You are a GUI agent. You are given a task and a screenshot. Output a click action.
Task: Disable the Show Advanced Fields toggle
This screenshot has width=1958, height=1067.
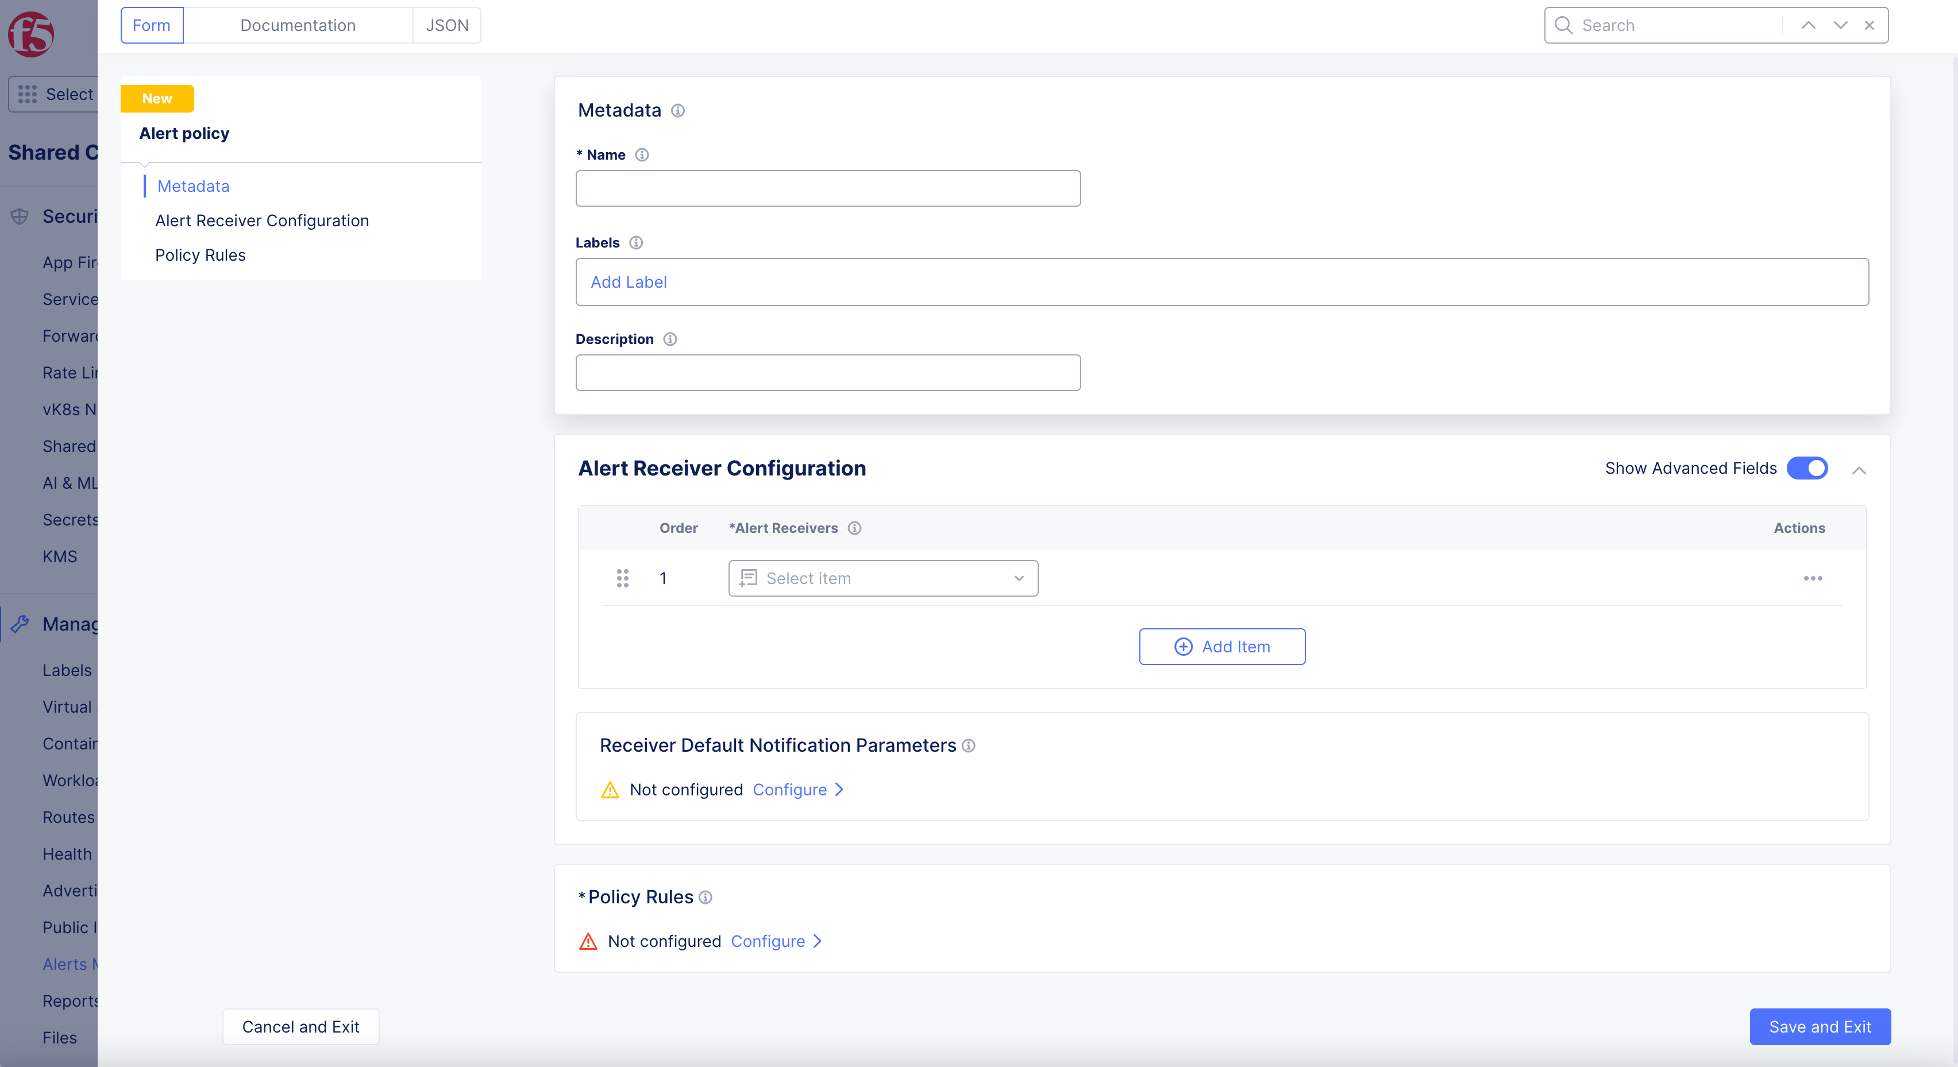pyautogui.click(x=1807, y=468)
